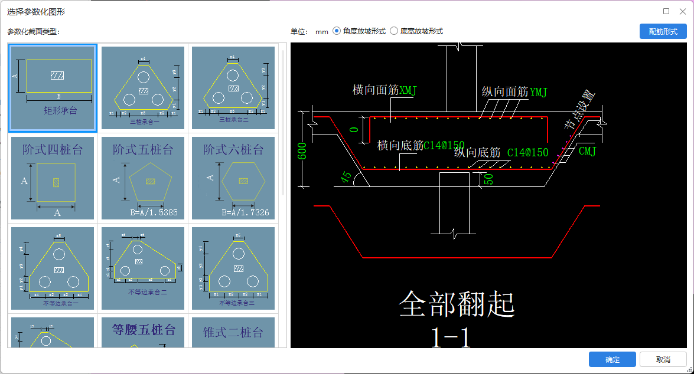Edit the 纵向底筋 C14@150 value
The width and height of the screenshot is (694, 374).
coord(527,153)
